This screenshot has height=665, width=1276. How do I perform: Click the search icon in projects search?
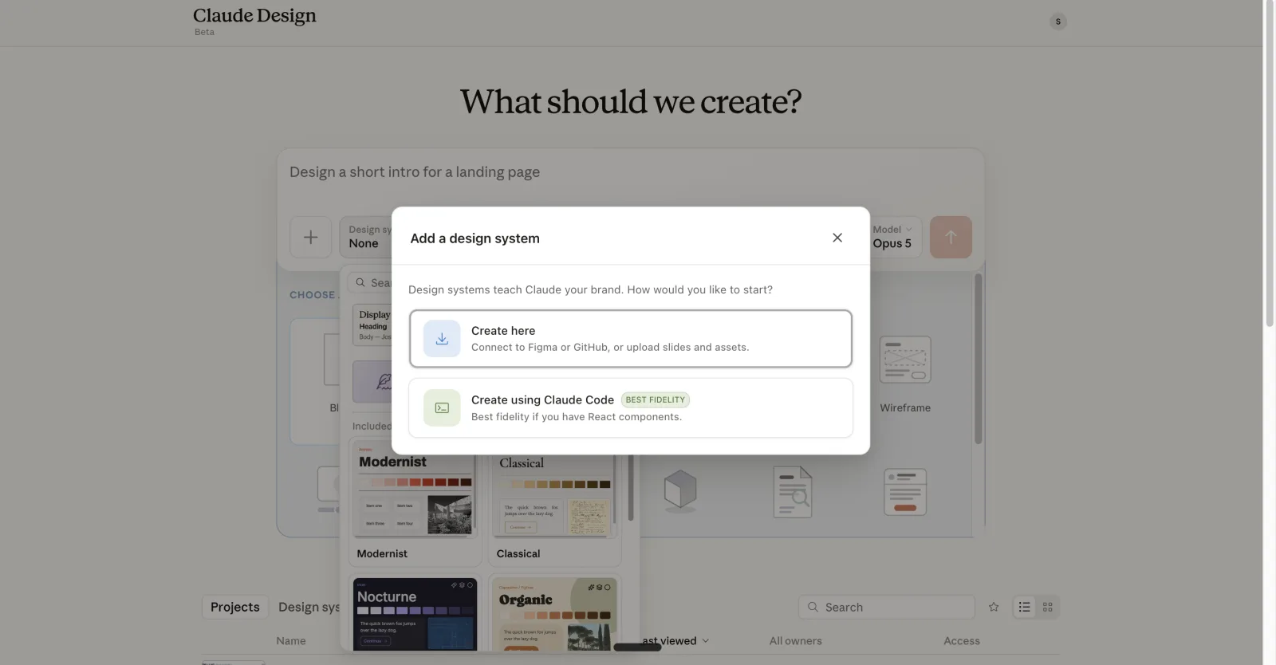(x=813, y=607)
